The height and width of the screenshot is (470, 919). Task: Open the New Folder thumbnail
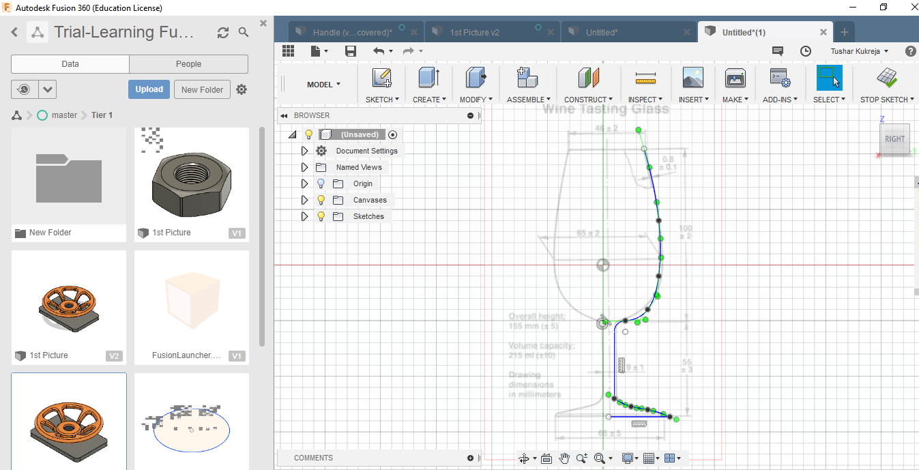(69, 177)
